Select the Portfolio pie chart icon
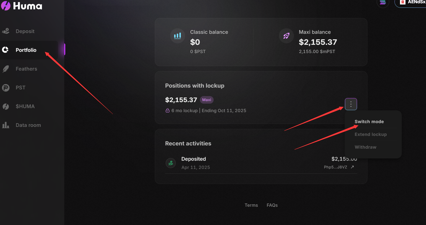Screen dimensions: 426x225 click(6, 50)
